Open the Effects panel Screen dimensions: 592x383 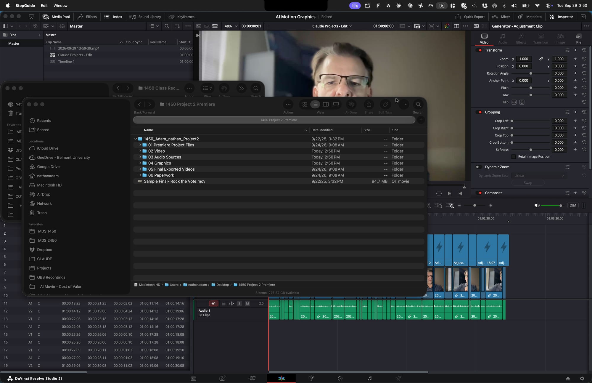tap(87, 17)
